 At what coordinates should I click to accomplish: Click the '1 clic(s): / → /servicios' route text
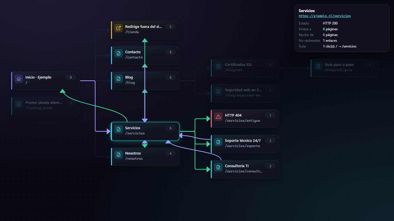pos(340,46)
